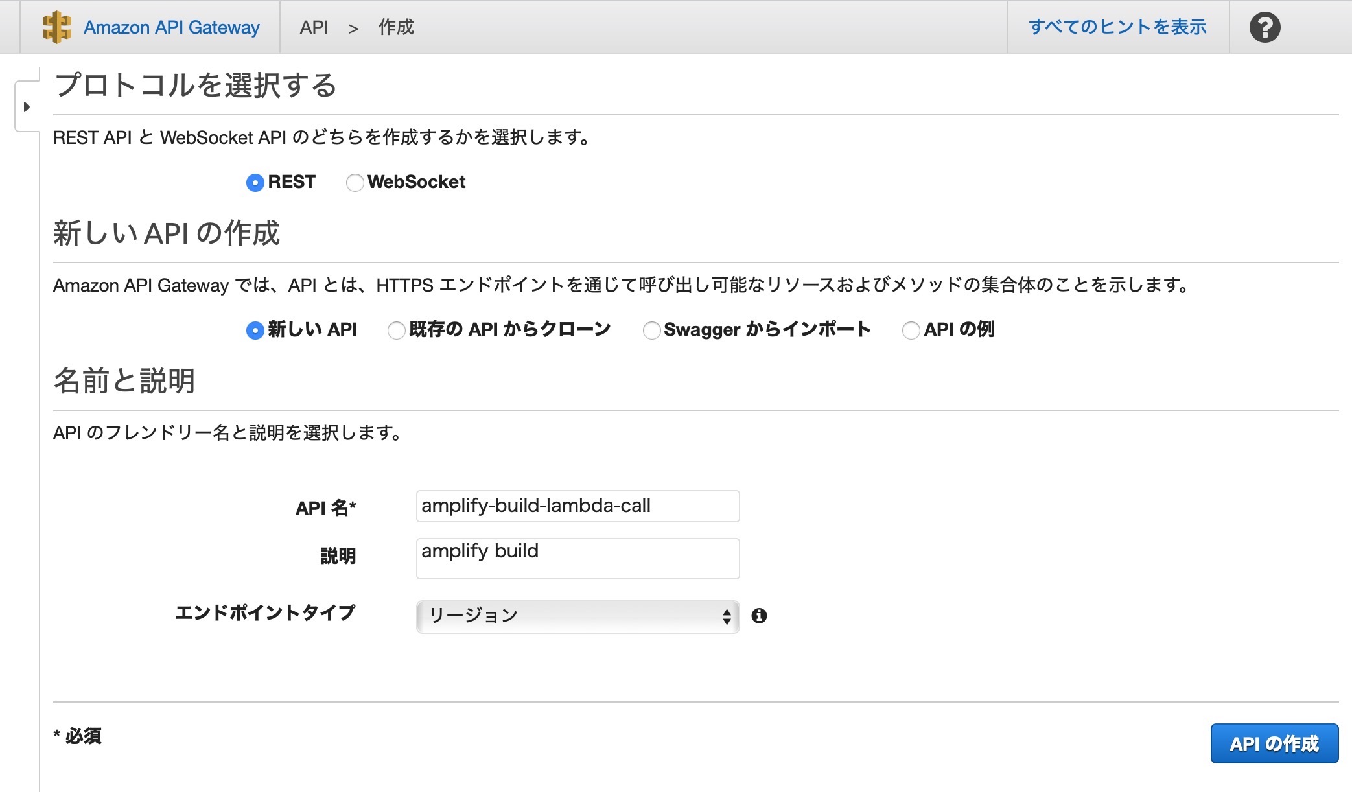Click the エンドポイントタイプ field label

(265, 613)
